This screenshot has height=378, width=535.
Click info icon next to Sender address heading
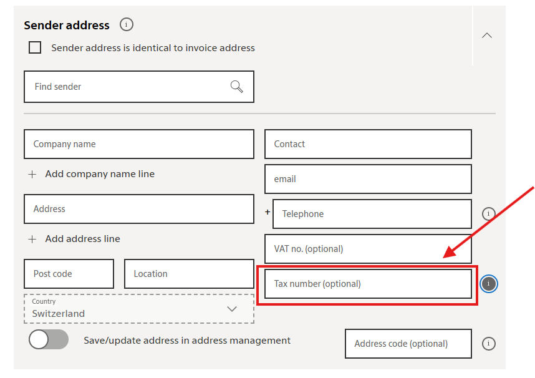pyautogui.click(x=127, y=25)
